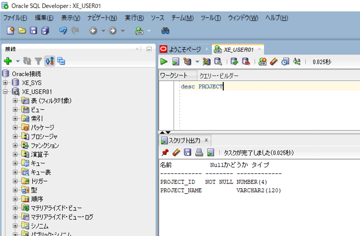Expand the XE_SYS connection node

tap(5, 82)
